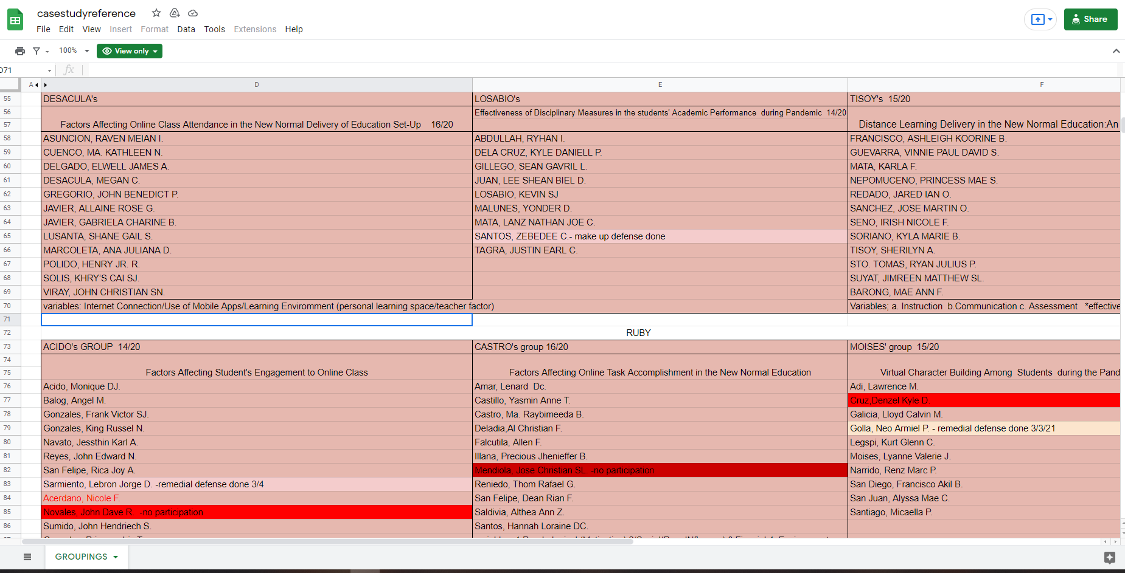Click cell ASUNCION, RAVEN MEIAN I.
Screen dimensions: 1125x573
(x=257, y=139)
